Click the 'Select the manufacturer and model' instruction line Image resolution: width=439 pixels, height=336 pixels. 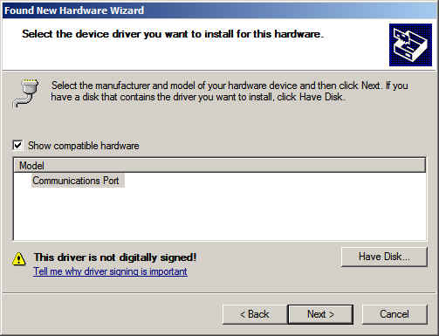click(x=230, y=86)
